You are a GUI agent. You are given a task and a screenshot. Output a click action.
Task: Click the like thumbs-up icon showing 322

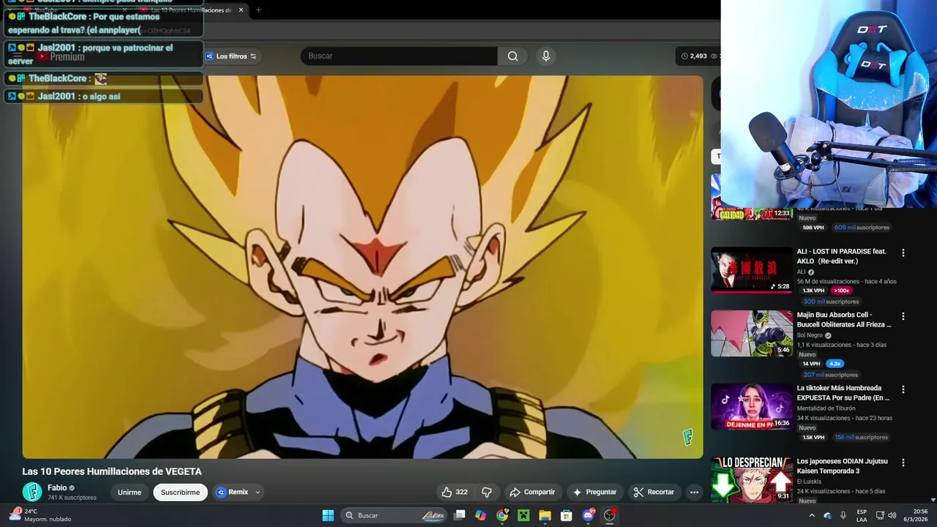tap(455, 492)
